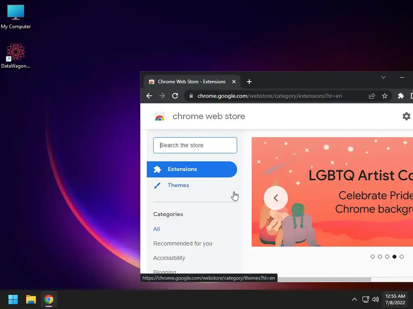Screen dimensions: 413x309
Task: Open the Chrome extensions puzzle icon
Action: (x=400, y=96)
